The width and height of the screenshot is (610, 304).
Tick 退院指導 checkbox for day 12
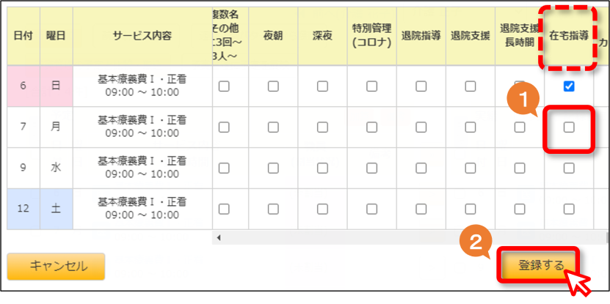pyautogui.click(x=421, y=210)
